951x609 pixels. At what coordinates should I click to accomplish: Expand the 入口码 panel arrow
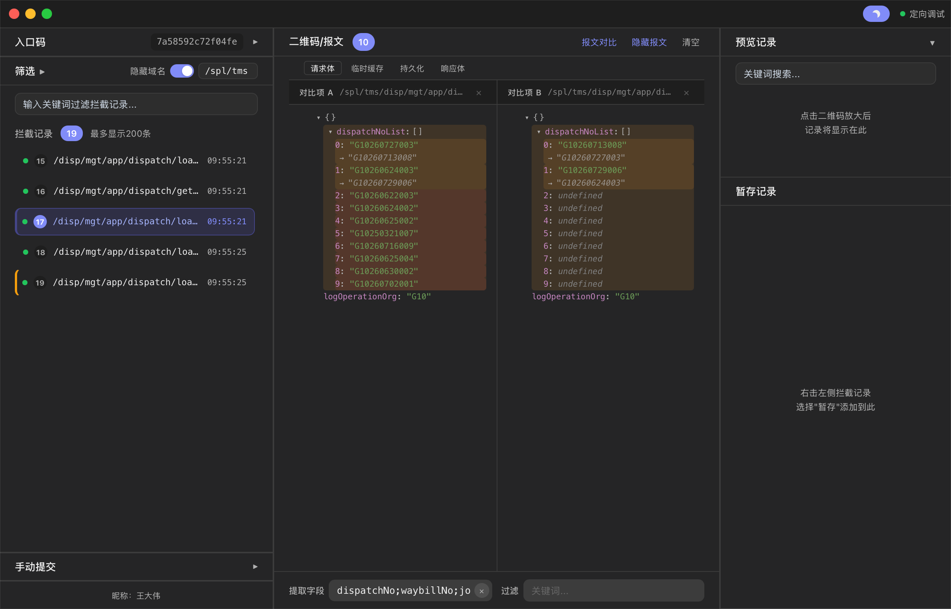pos(256,42)
